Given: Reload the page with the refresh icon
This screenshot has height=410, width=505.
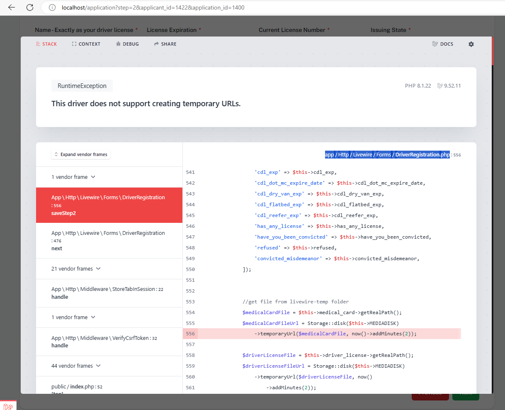Looking at the screenshot, I should (30, 7).
